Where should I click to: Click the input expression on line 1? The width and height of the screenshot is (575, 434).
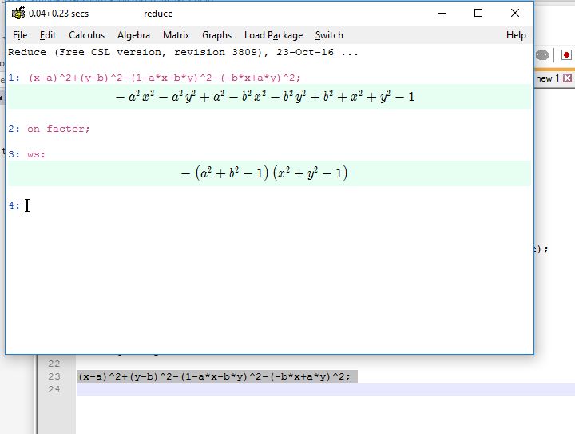[165, 78]
